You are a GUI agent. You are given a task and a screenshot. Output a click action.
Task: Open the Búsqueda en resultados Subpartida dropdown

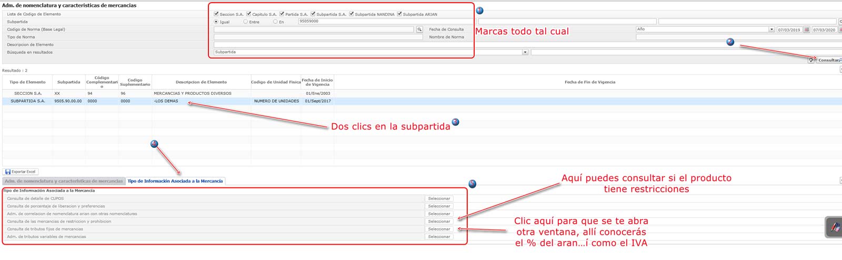click(x=525, y=52)
